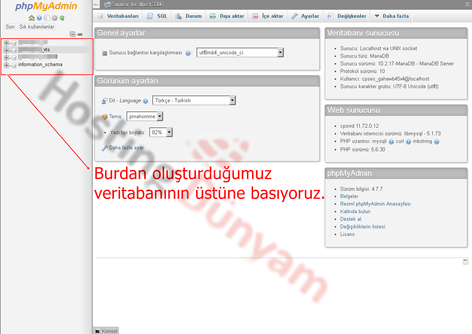The height and width of the screenshot is (334, 472).
Task: Click the text 'Sunucu türü: MariaDB'
Action: pos(365,56)
